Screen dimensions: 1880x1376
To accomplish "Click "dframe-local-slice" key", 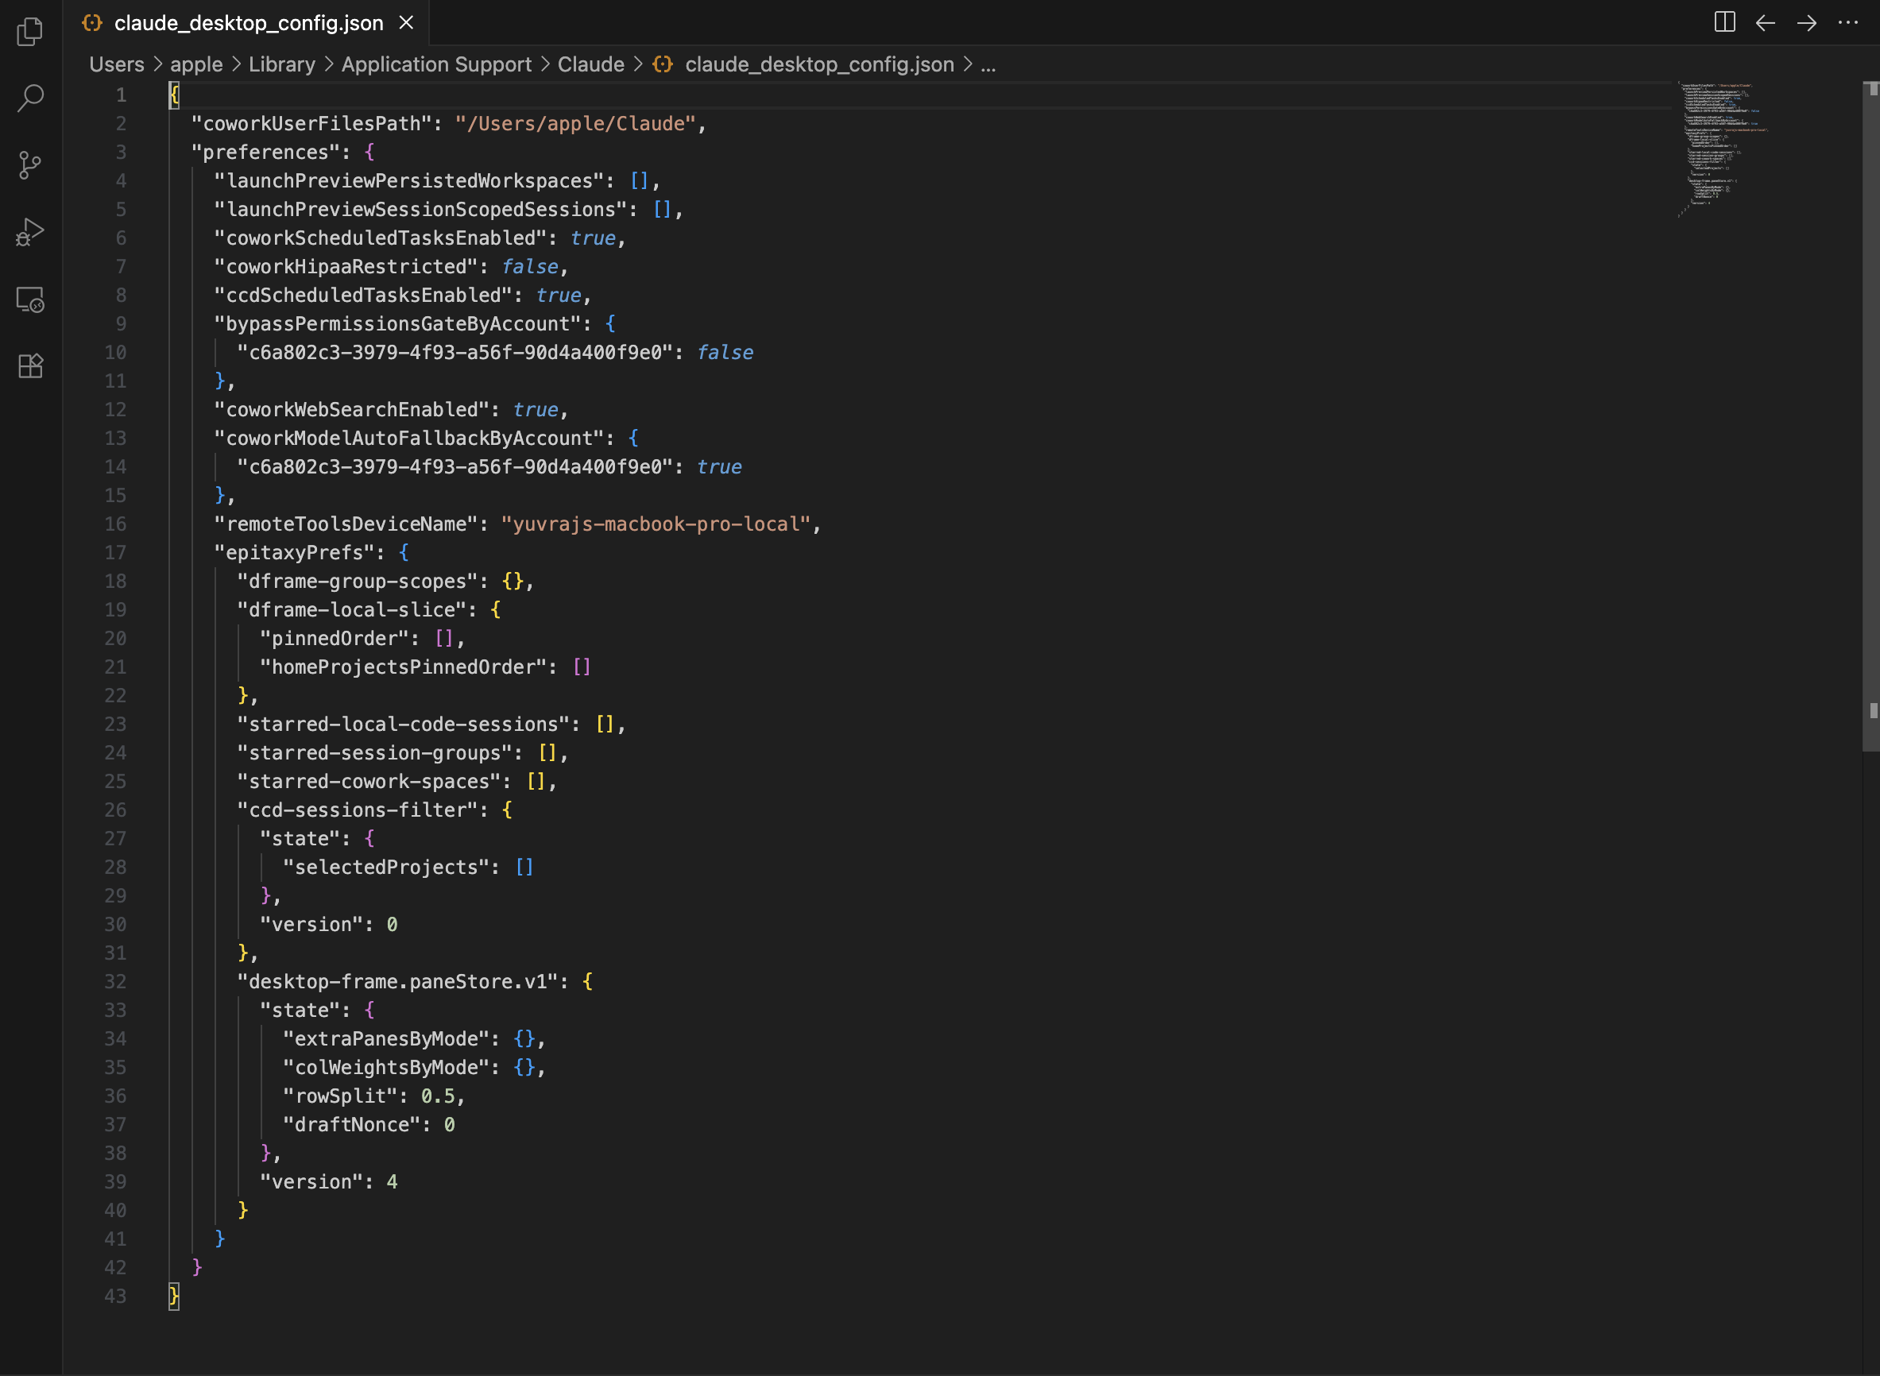I will [351, 609].
